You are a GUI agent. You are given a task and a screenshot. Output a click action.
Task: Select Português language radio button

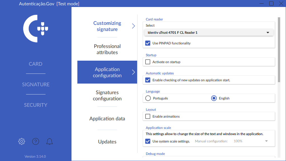coord(148,98)
